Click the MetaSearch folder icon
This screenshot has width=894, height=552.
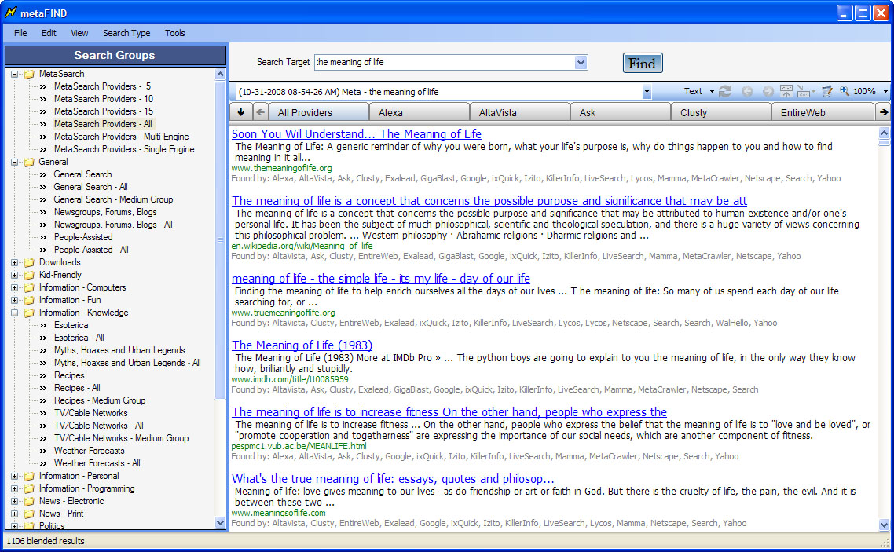pos(29,74)
